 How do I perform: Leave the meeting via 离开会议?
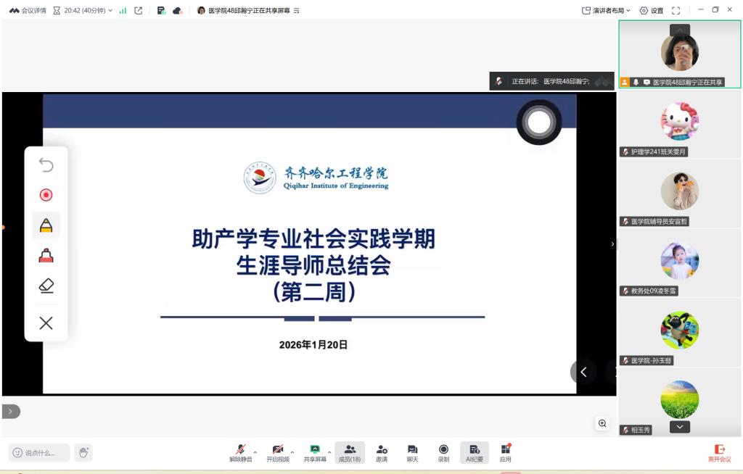click(x=719, y=453)
